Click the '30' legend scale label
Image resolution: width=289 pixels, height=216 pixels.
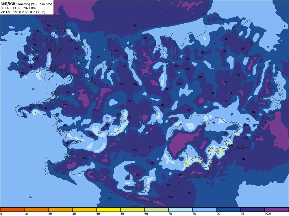[x=74, y=214]
